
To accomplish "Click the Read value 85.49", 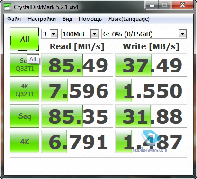I will [77, 65].
